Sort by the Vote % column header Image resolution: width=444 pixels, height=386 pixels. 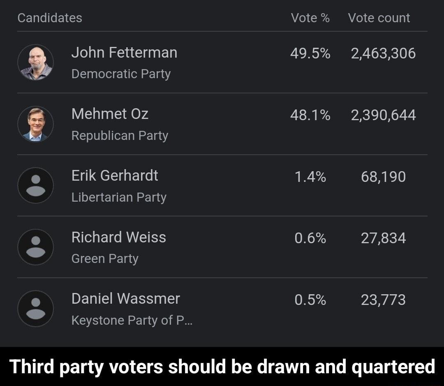coord(310,18)
